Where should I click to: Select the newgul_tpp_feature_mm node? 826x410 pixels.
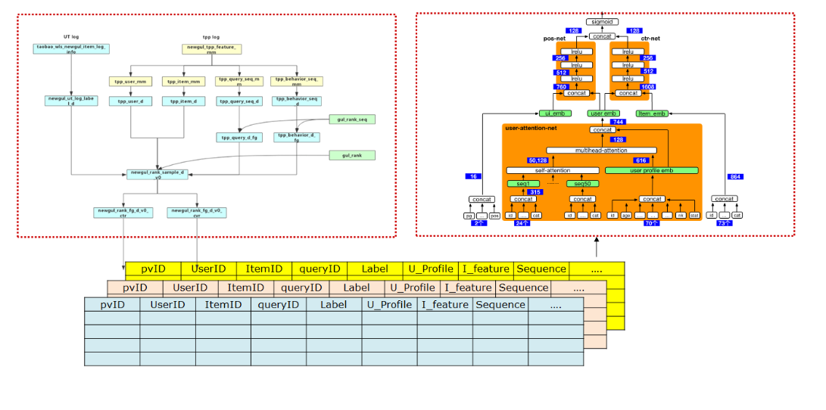point(212,49)
